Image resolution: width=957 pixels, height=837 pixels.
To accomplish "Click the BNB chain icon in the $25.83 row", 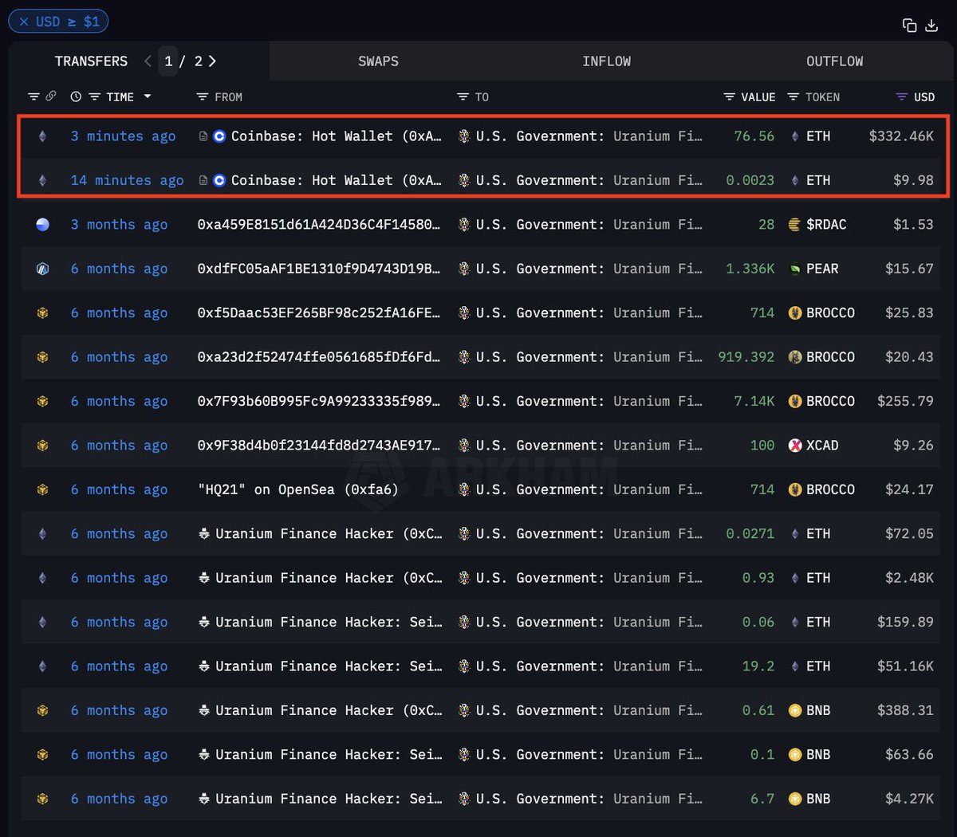I will [x=42, y=313].
